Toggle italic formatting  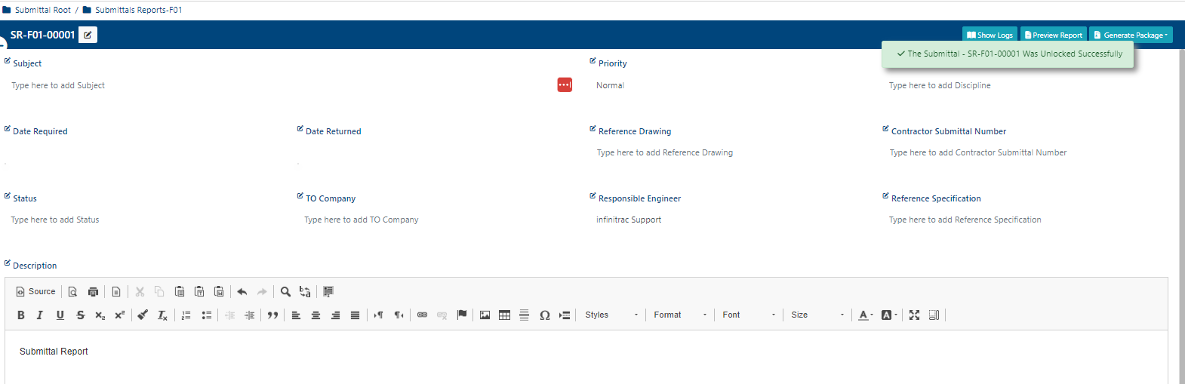(x=40, y=315)
